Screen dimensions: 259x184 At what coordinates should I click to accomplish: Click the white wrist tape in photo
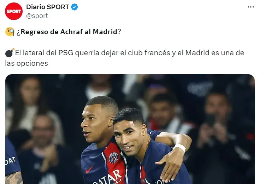pos(180,147)
